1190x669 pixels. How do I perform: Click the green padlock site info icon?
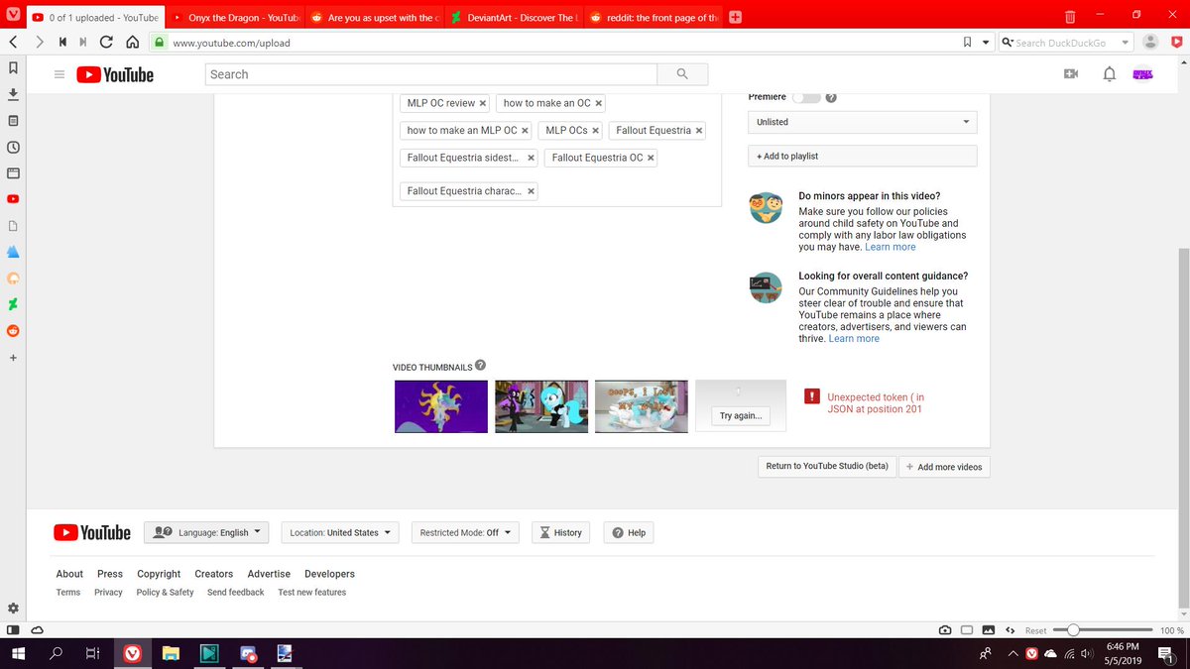(x=158, y=43)
